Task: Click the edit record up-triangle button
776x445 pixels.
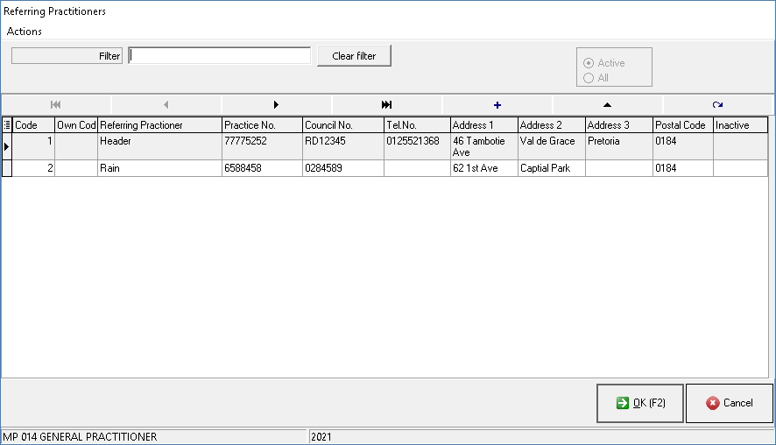Action: [608, 104]
